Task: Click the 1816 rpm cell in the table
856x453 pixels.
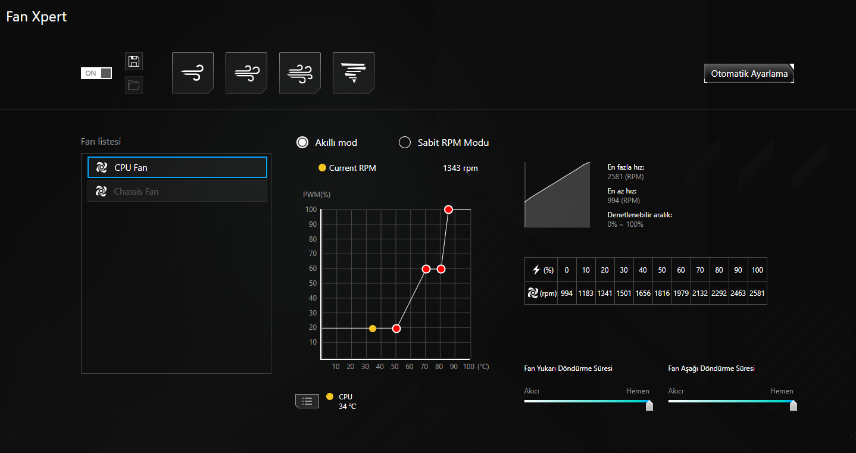Action: pos(662,293)
